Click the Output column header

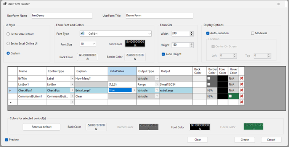coord(176,71)
